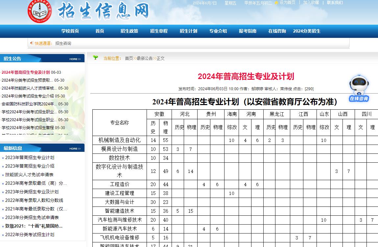The image size is (378, 247).
Task: Open 2022年分类考试招生计划 link
Action: pyautogui.click(x=30, y=234)
